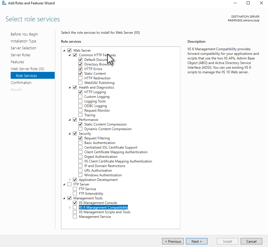
Task: Check the Custom Logging box
Action: (80, 97)
